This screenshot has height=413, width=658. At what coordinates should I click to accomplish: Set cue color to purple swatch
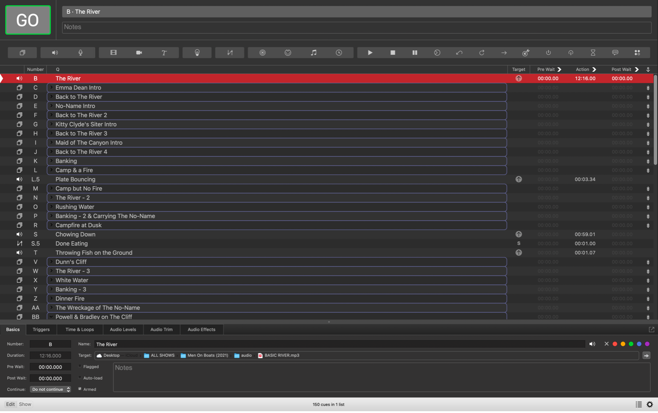pyautogui.click(x=647, y=344)
